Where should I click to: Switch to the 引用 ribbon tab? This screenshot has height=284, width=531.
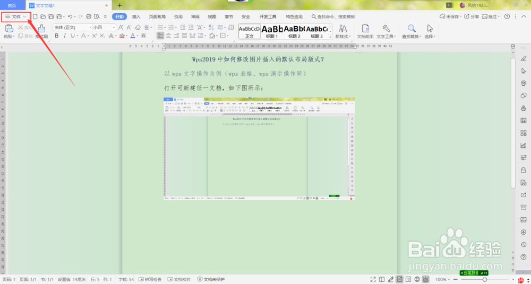pos(178,16)
